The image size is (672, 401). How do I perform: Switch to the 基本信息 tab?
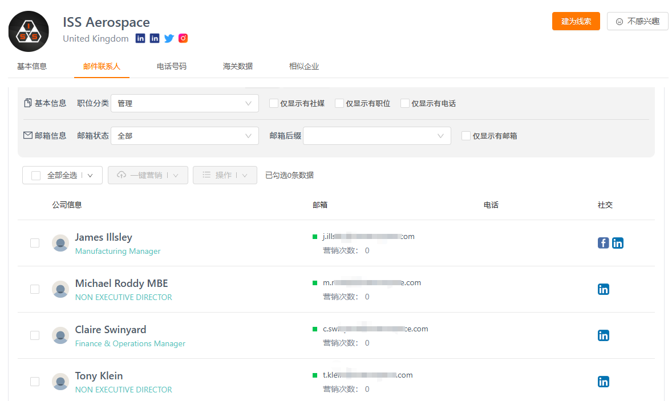pyautogui.click(x=32, y=66)
